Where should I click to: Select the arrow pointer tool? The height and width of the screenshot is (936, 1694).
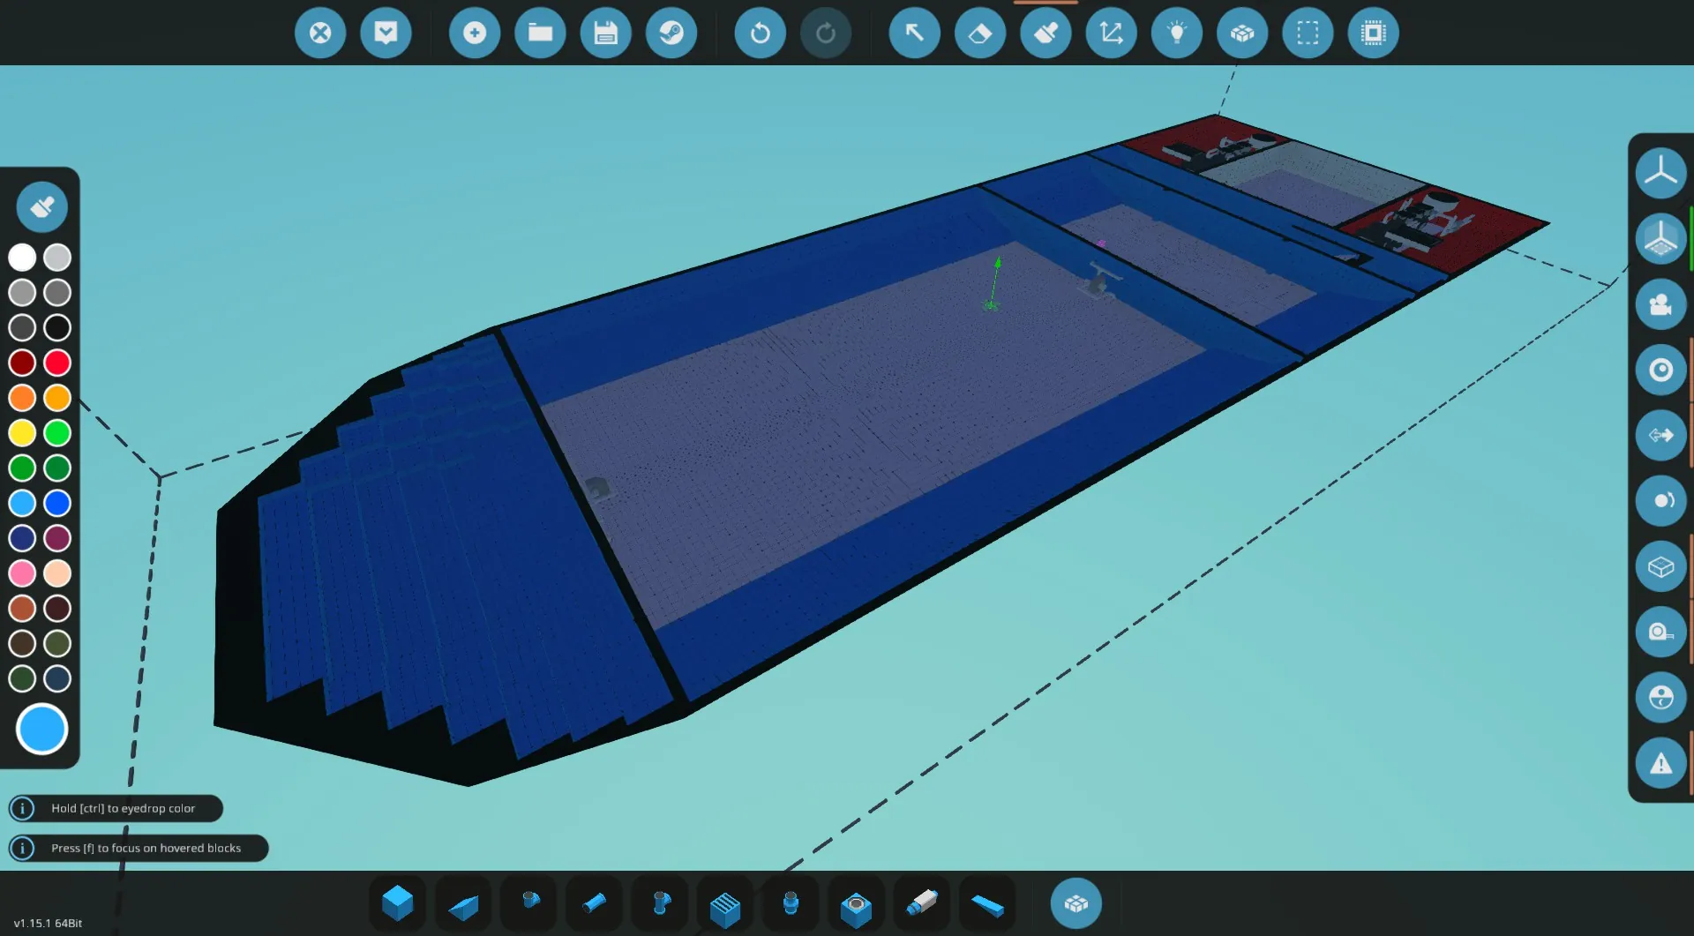point(914,34)
